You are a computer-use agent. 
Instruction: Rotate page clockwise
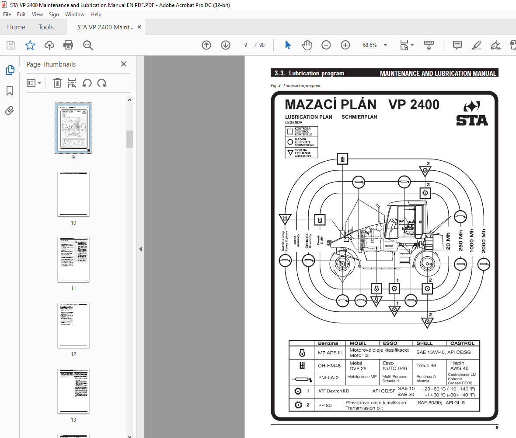point(102,83)
